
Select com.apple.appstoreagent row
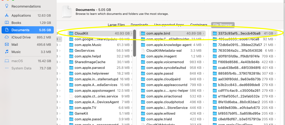[100, 90]
